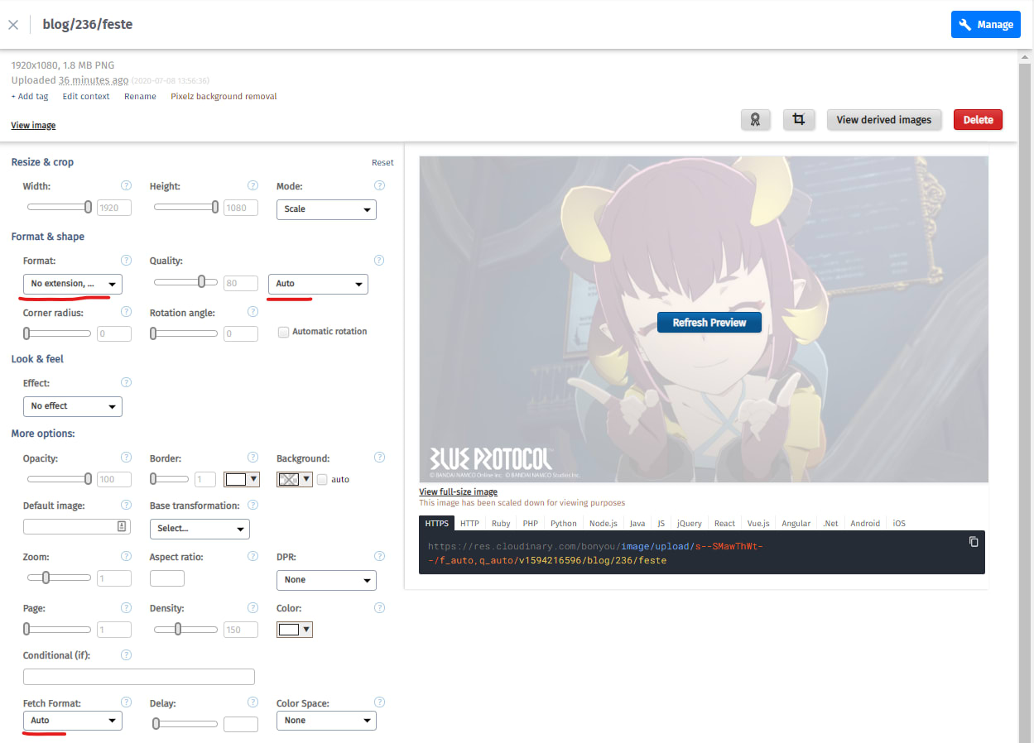Open the Effect dropdown showing No effect

click(x=73, y=406)
